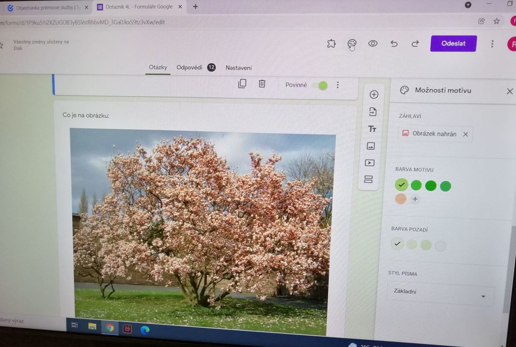Open question more options next to Povinné
This screenshot has width=516, height=347.
click(338, 85)
